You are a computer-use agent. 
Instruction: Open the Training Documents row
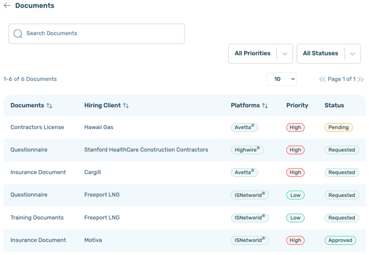37,218
